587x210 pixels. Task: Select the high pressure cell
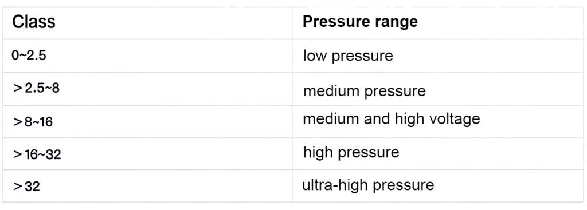pos(438,154)
